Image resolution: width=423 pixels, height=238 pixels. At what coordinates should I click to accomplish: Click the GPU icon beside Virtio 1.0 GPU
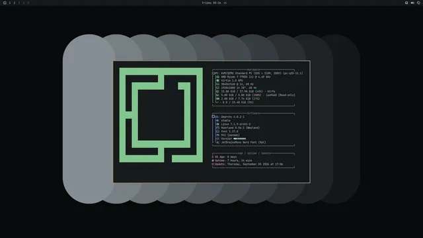tap(217, 81)
